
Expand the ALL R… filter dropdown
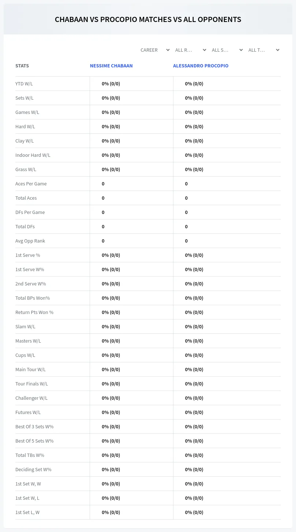[x=190, y=50]
